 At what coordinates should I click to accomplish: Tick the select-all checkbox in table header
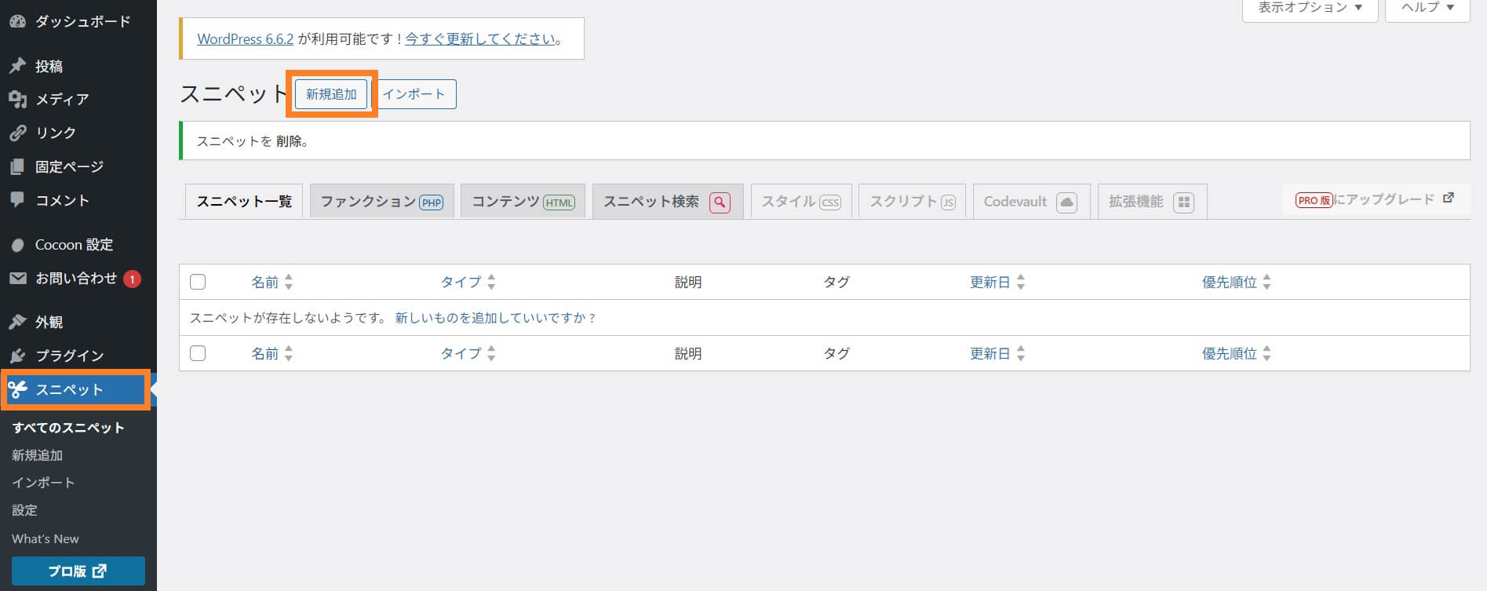point(198,282)
